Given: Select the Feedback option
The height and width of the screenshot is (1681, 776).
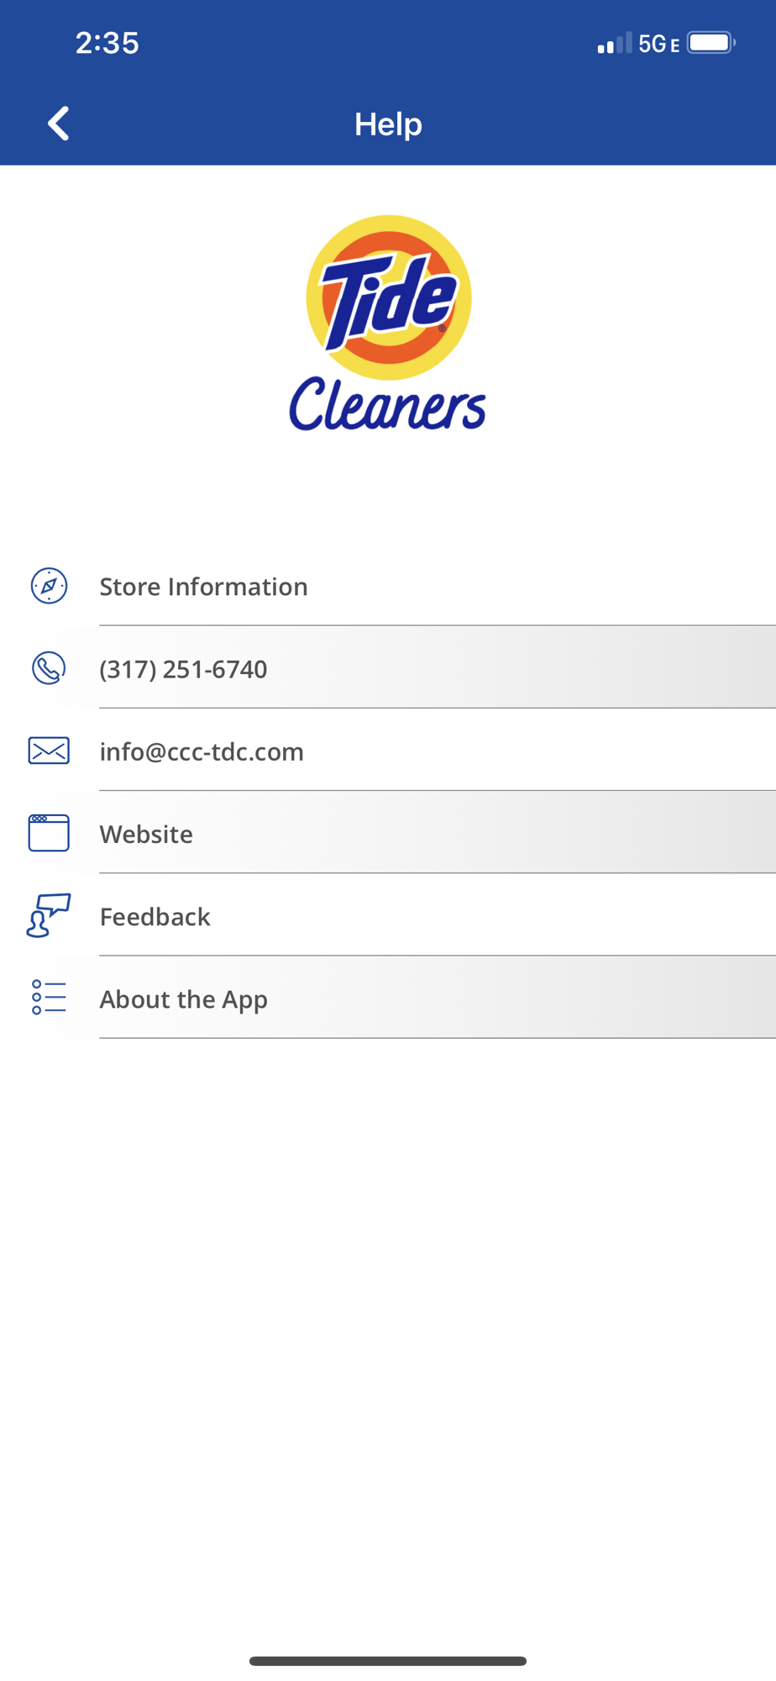Looking at the screenshot, I should click(x=155, y=916).
